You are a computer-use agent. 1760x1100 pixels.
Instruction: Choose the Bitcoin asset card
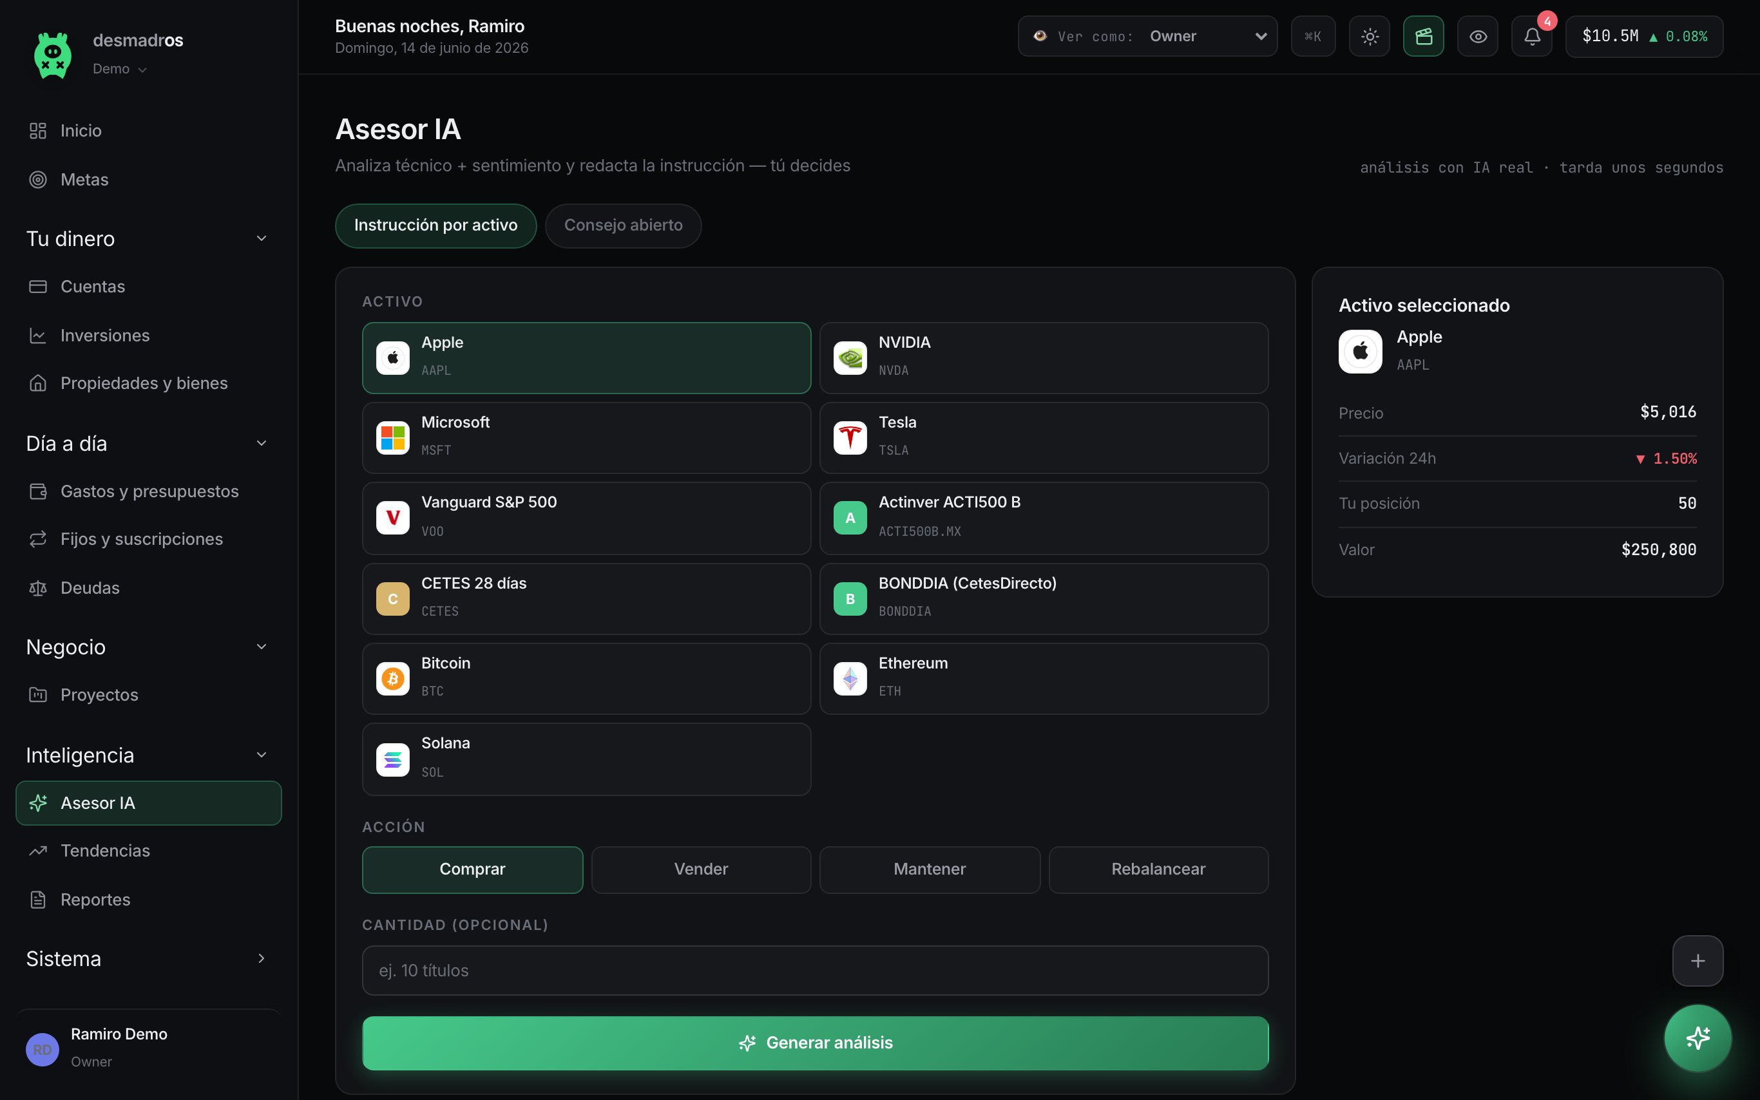(x=586, y=679)
